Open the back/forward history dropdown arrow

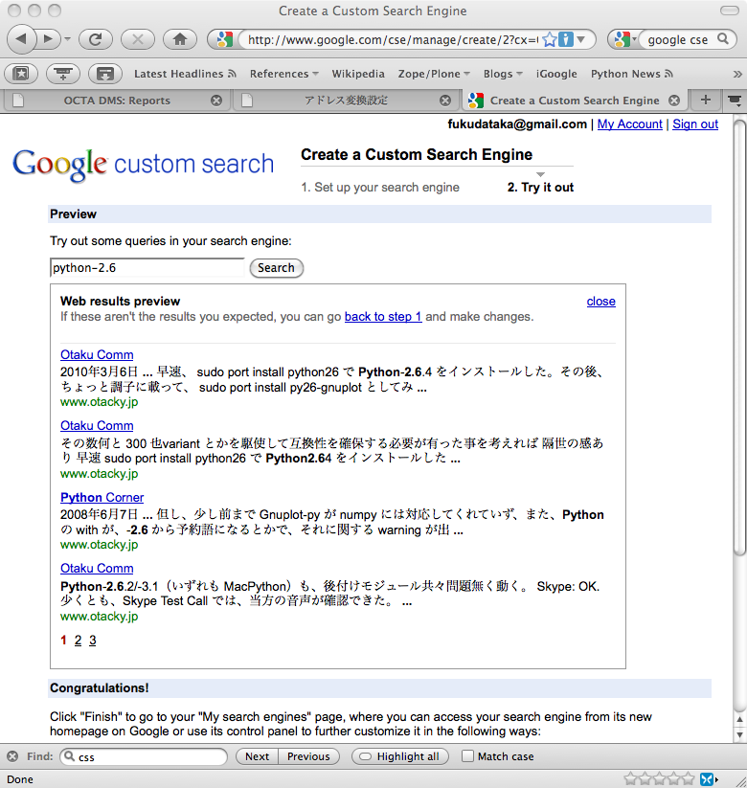(x=67, y=39)
